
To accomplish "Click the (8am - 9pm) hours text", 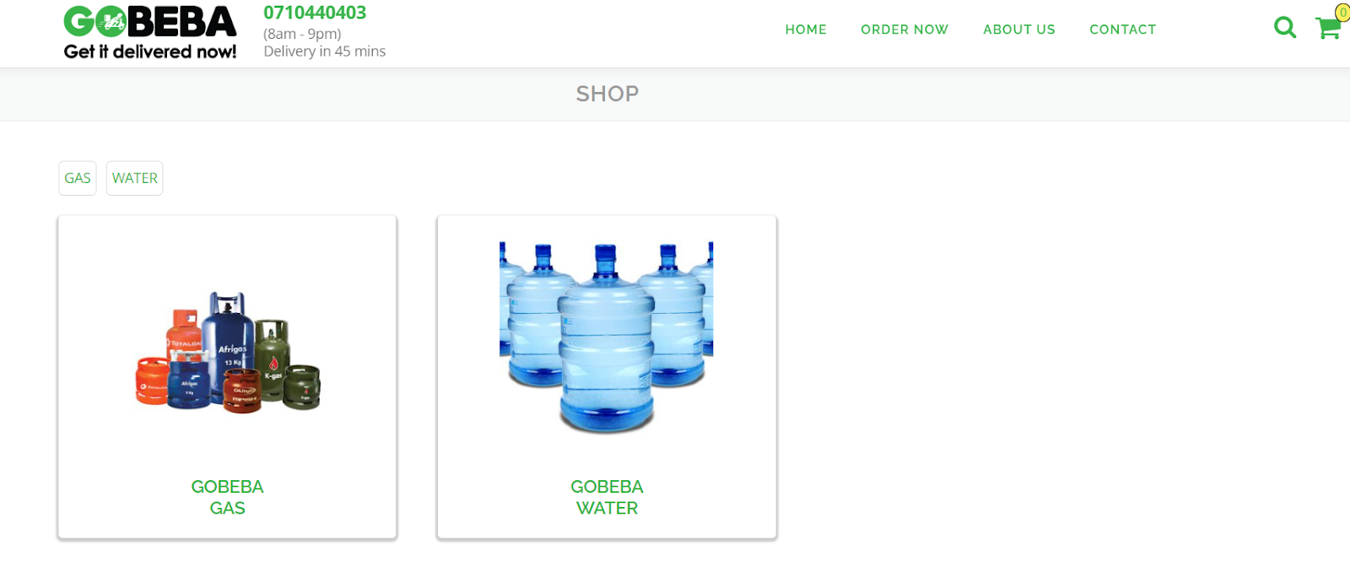I will pos(302,34).
